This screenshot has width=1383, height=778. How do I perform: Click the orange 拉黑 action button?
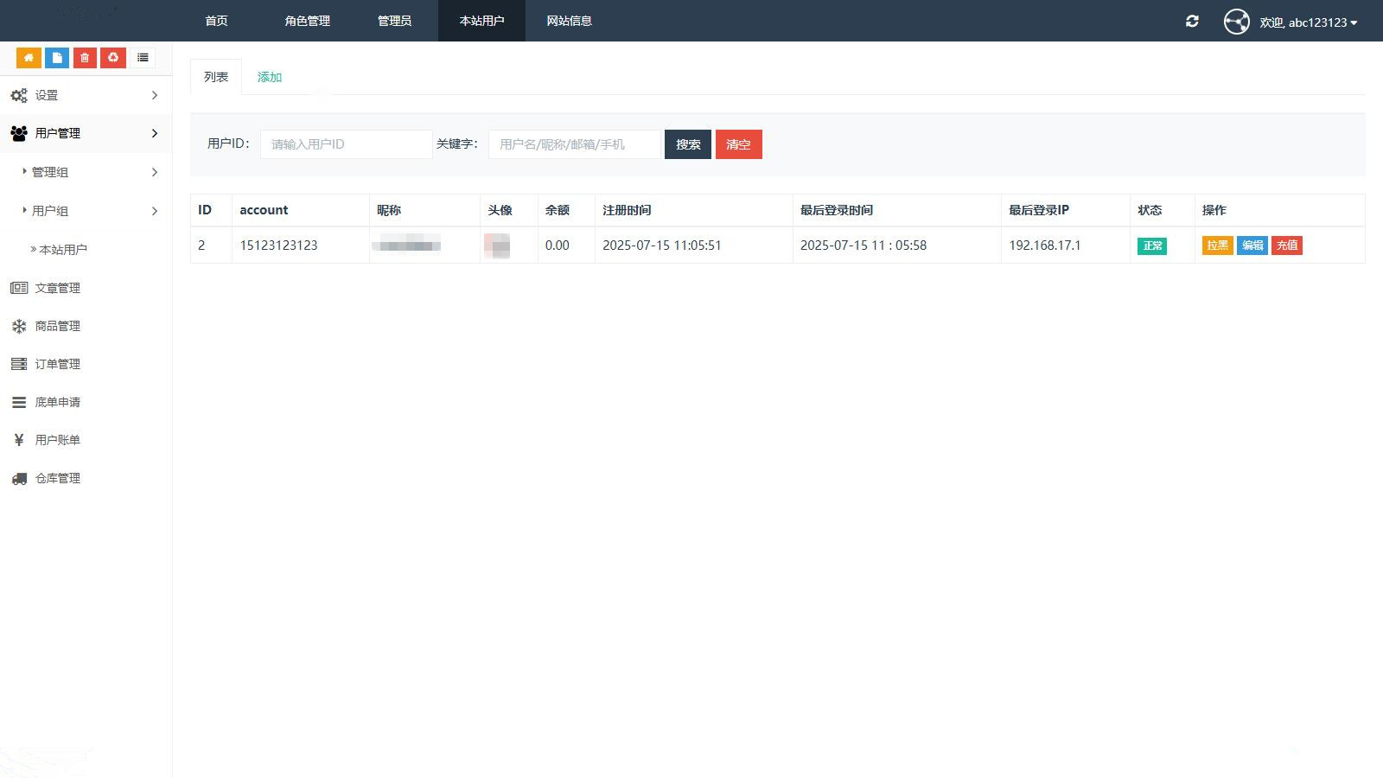pyautogui.click(x=1217, y=246)
